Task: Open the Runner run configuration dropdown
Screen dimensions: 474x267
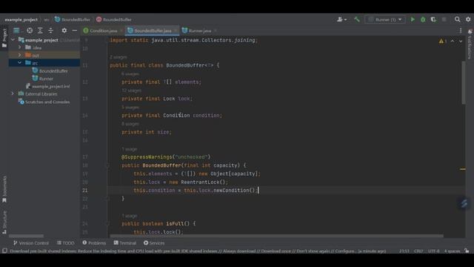Action: click(x=385, y=19)
